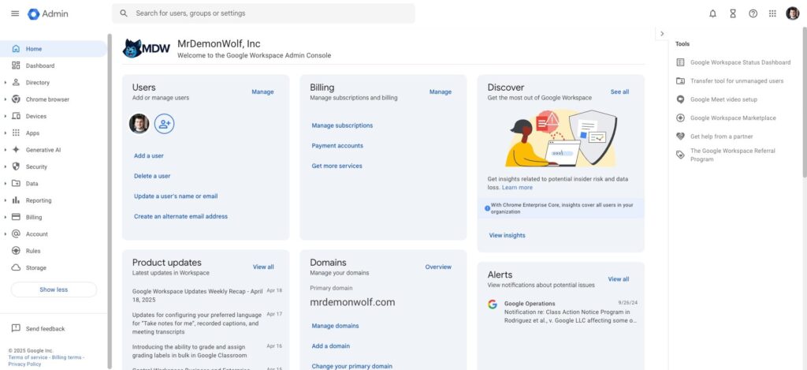Click the Billing card icon in sidebar
The height and width of the screenshot is (370, 807).
point(16,217)
